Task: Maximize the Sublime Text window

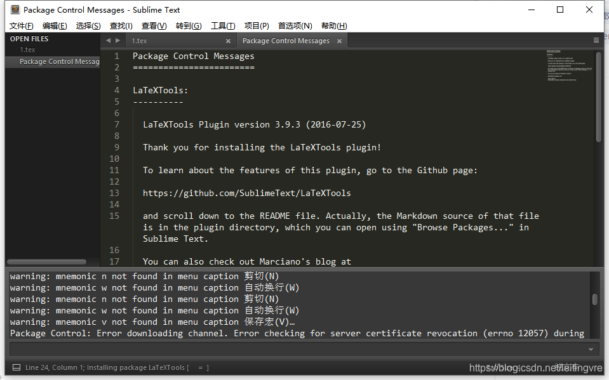Action: tap(560, 10)
